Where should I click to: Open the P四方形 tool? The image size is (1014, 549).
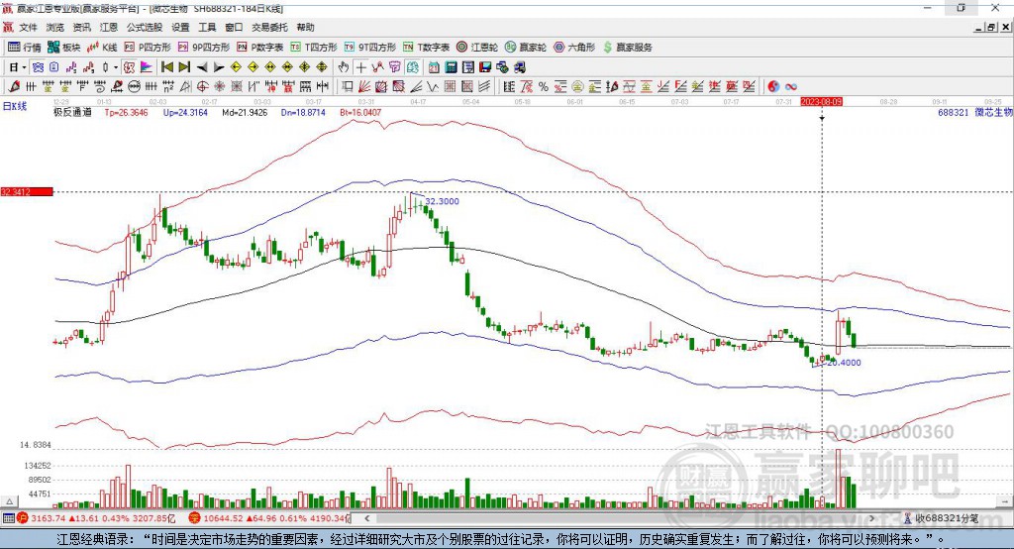[148, 48]
